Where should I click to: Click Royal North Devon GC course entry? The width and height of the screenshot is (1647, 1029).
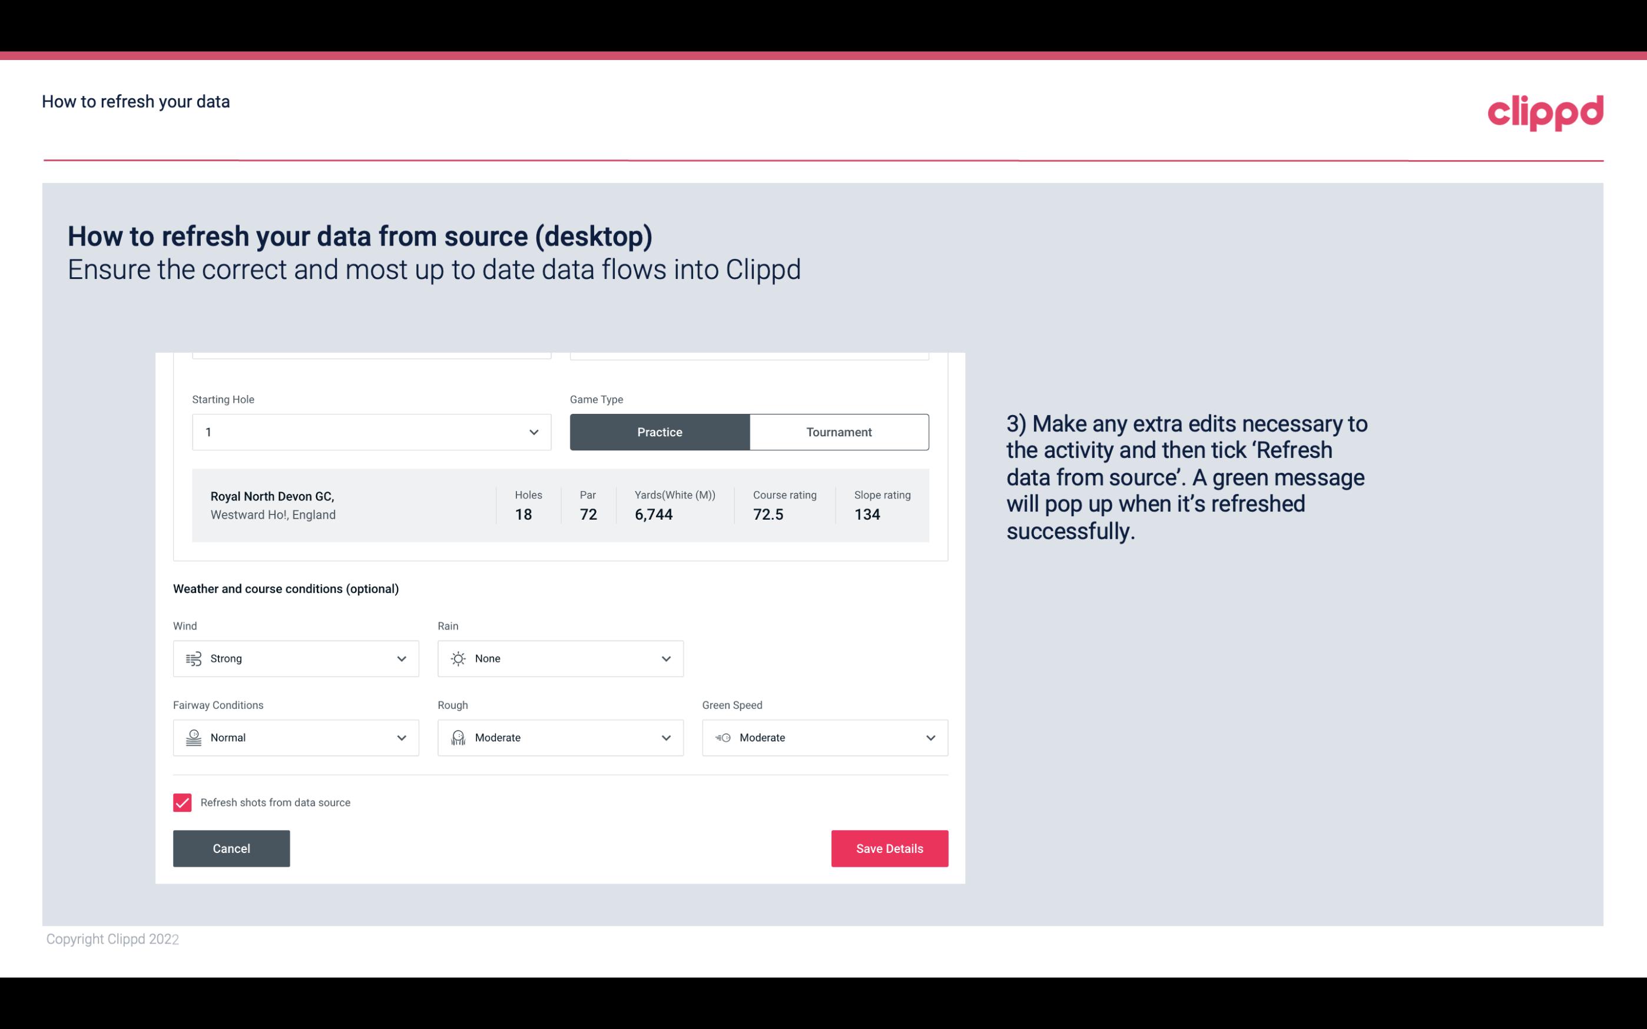tap(561, 504)
